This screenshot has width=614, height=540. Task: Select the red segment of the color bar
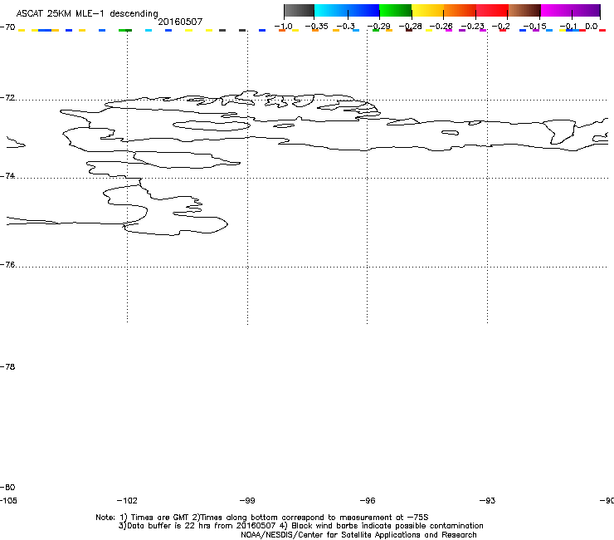tap(492, 11)
